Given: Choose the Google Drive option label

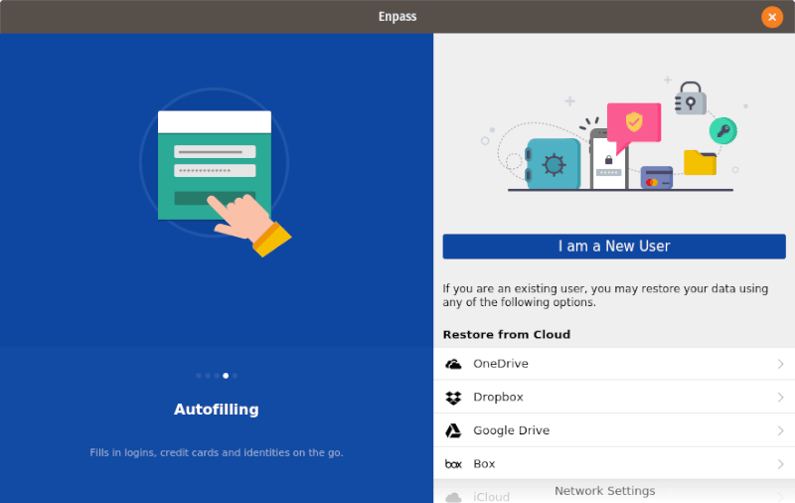Looking at the screenshot, I should [x=511, y=430].
